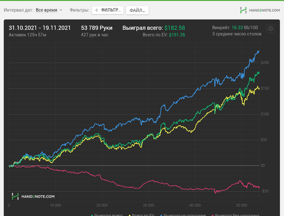Toggle the Выиграл всего legend series
Screen dimensions: 284x216
pyautogui.click(x=107, y=215)
